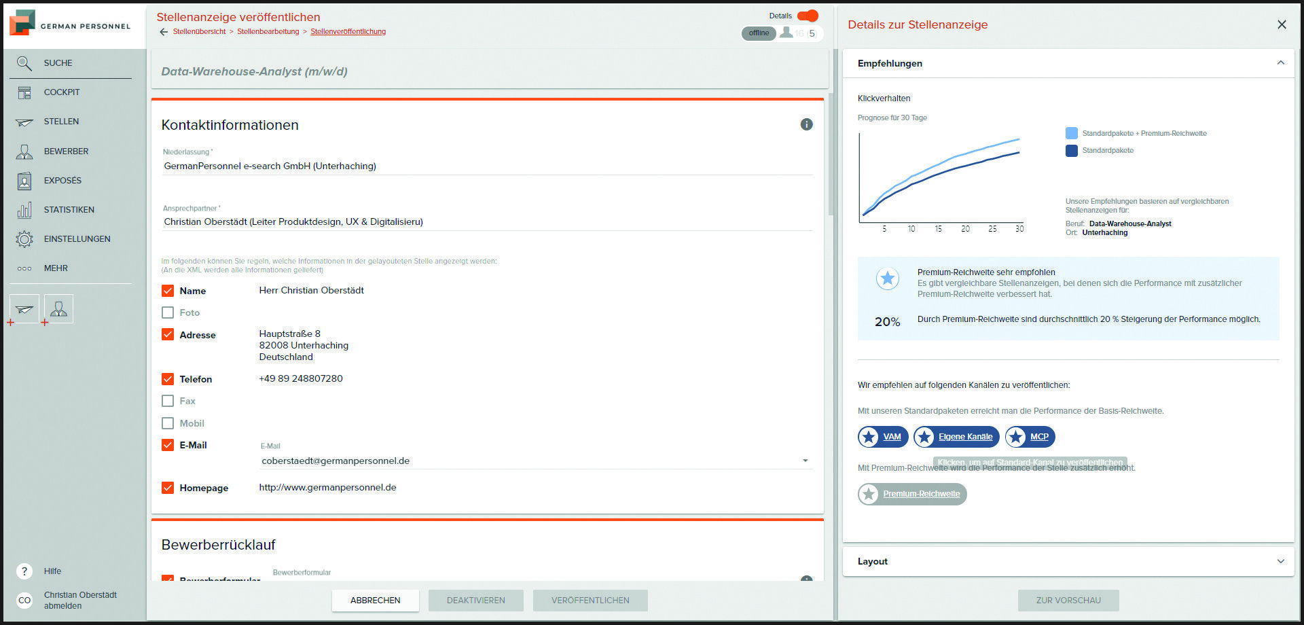Click the ABBRECHEN button
Screen dimensions: 1304x625
(x=376, y=601)
